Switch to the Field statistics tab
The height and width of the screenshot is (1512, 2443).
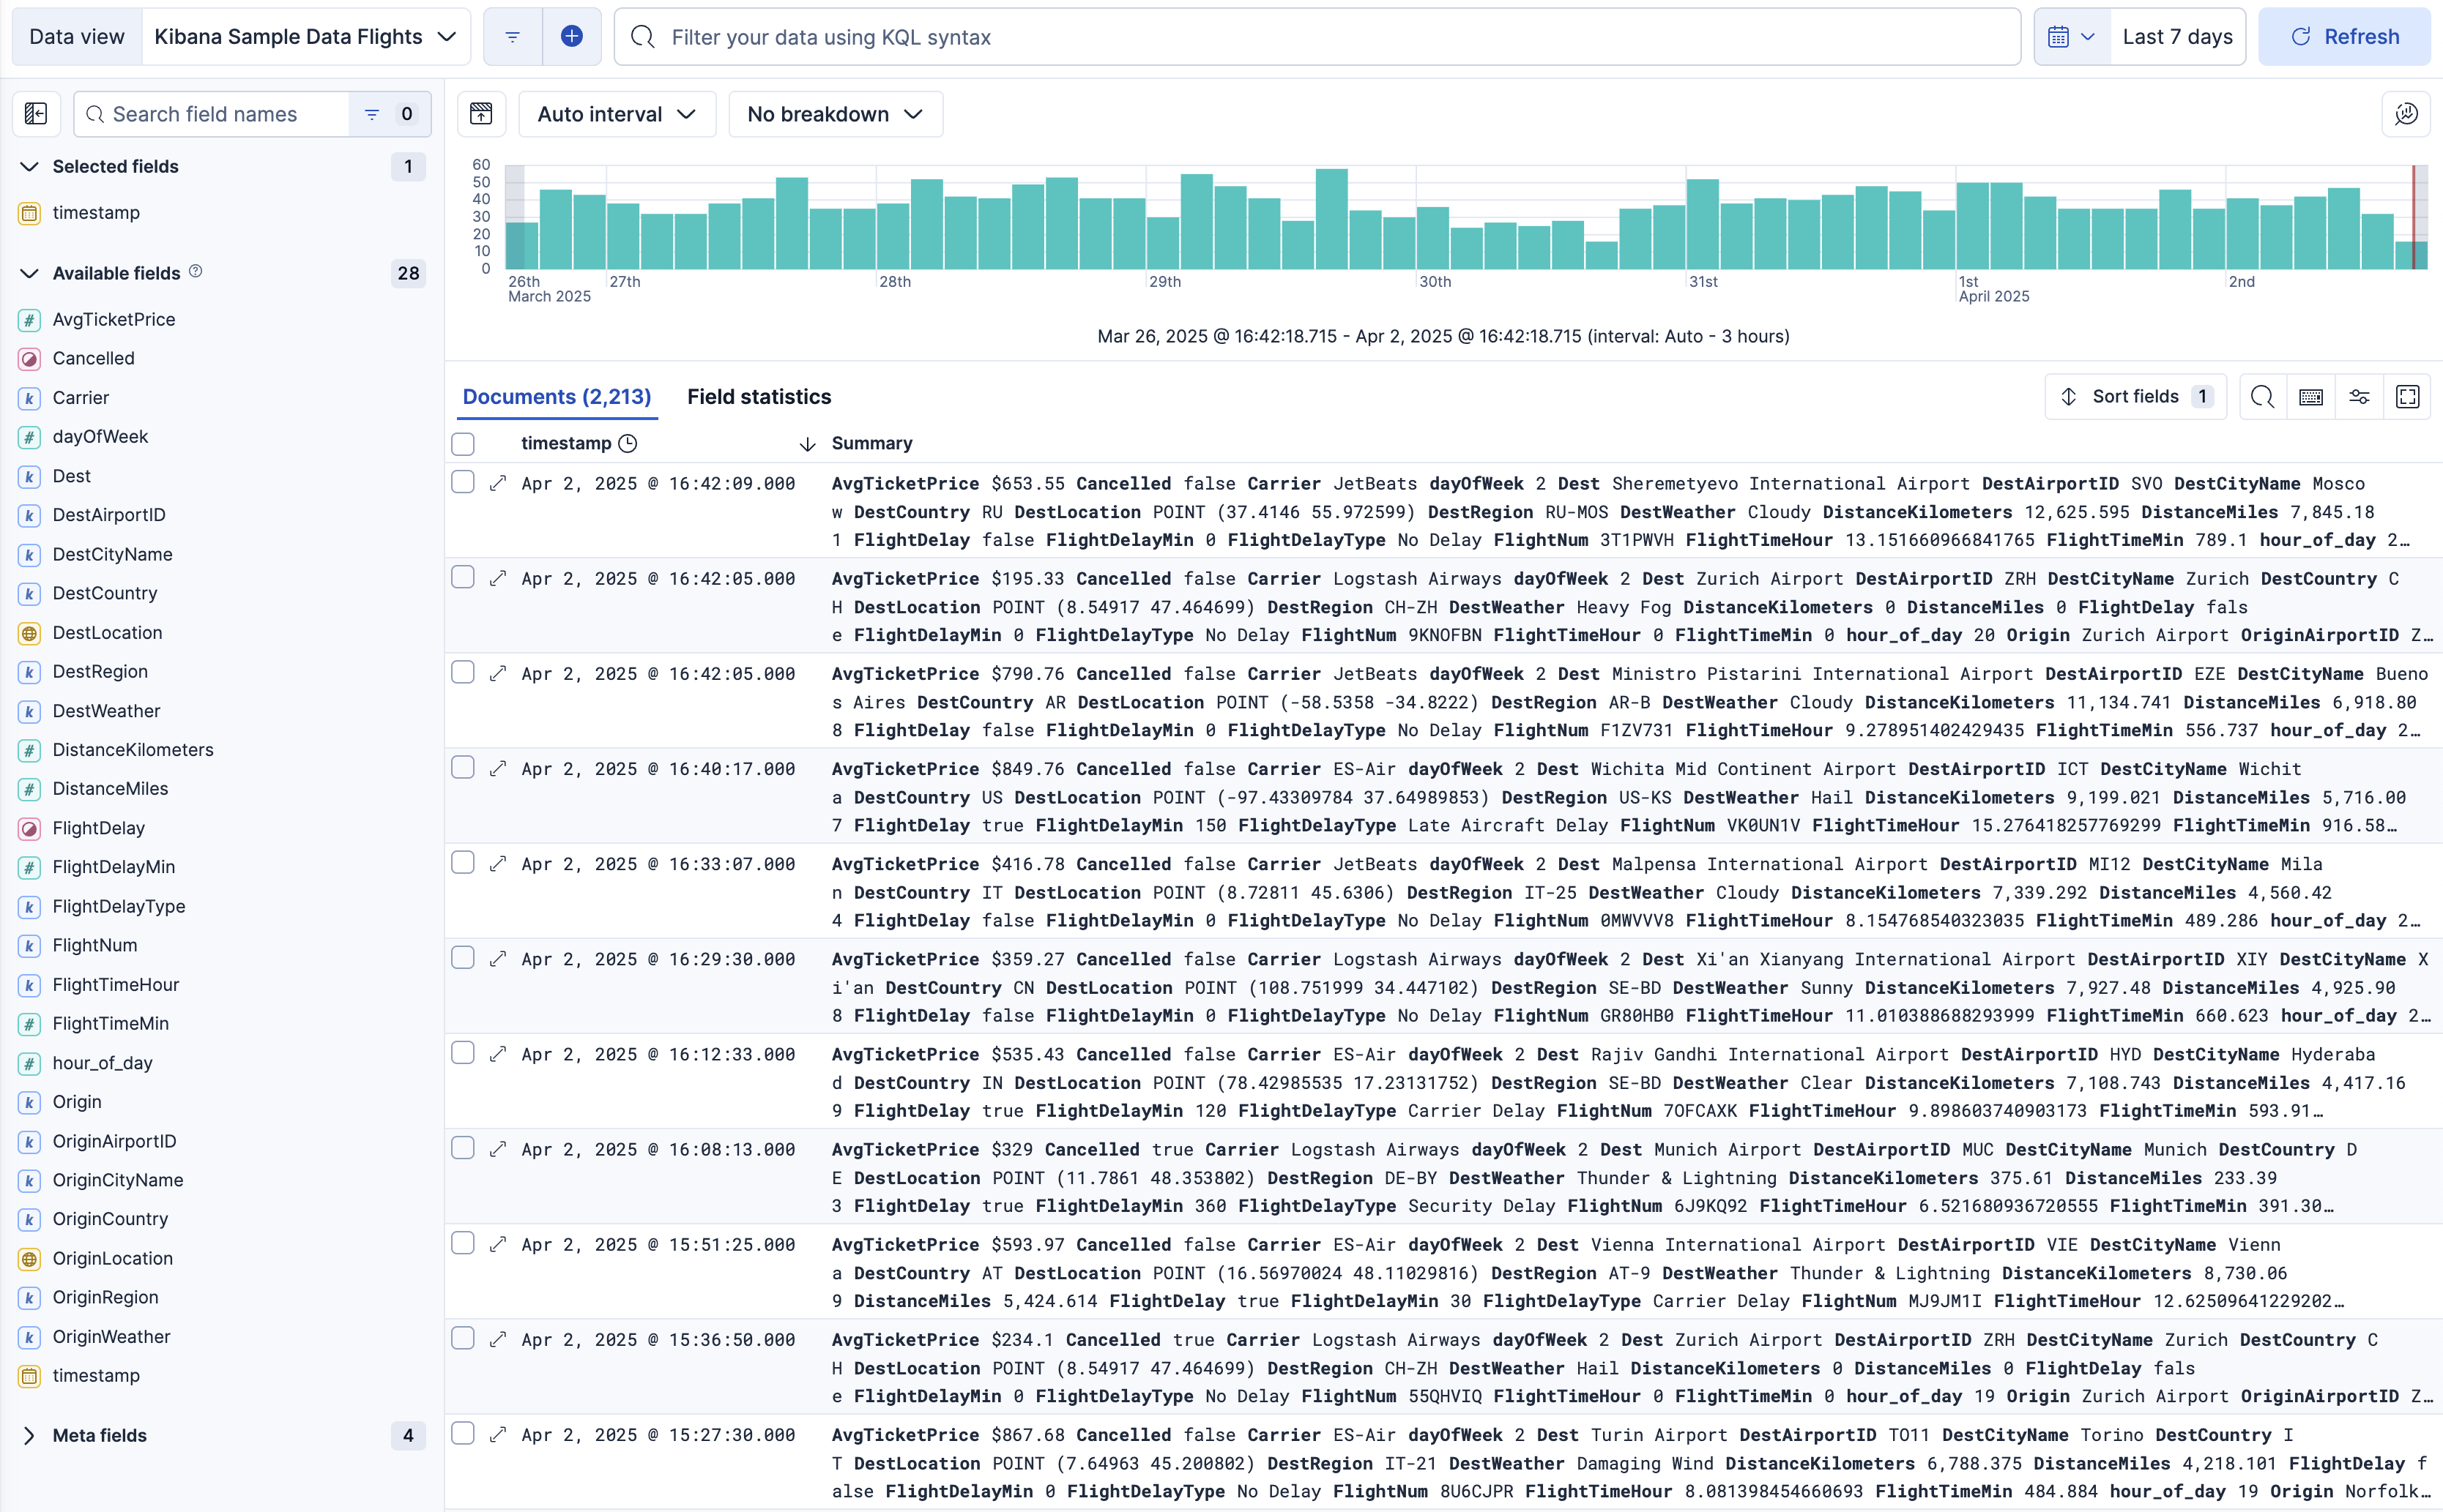(759, 396)
